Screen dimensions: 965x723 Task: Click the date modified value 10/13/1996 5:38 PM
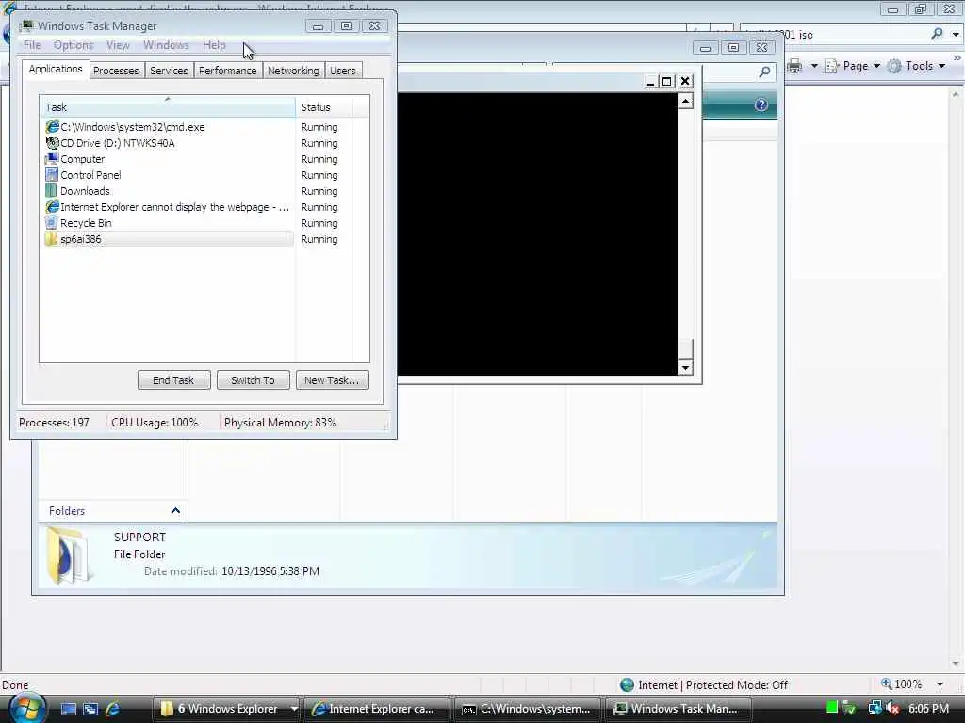[x=270, y=571]
